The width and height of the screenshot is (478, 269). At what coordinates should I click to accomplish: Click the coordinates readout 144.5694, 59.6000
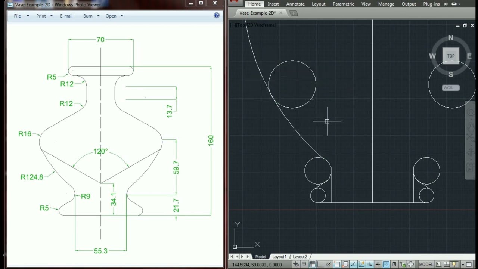point(256,265)
